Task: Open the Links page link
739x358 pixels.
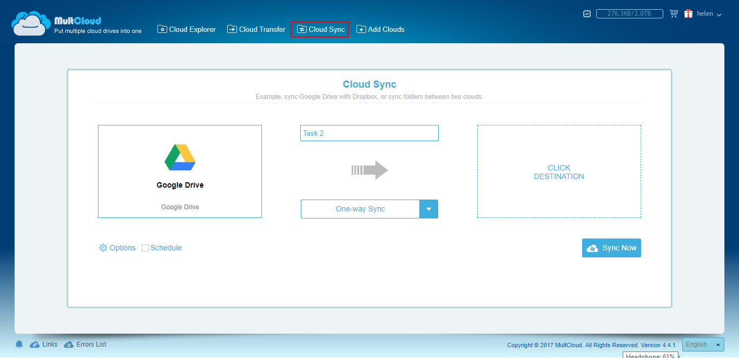Action: 50,344
